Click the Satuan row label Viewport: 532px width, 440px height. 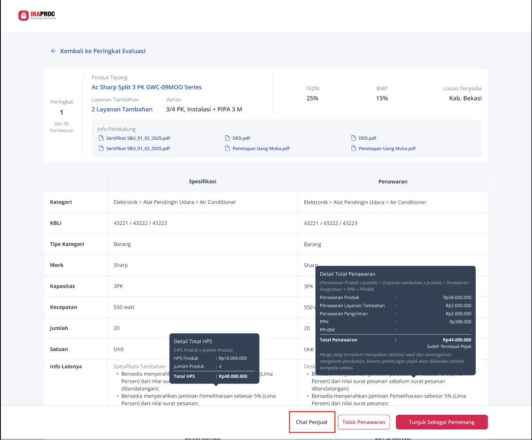pyautogui.click(x=59, y=349)
